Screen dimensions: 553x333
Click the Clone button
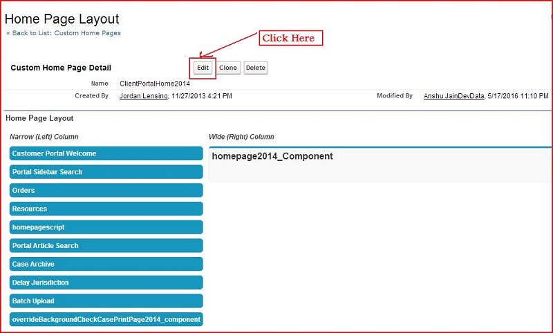[x=228, y=68]
